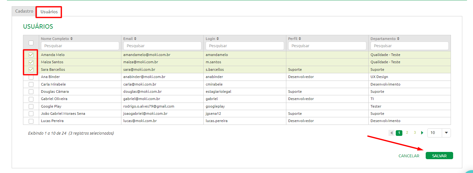Click the SALVAR button

(x=439, y=156)
